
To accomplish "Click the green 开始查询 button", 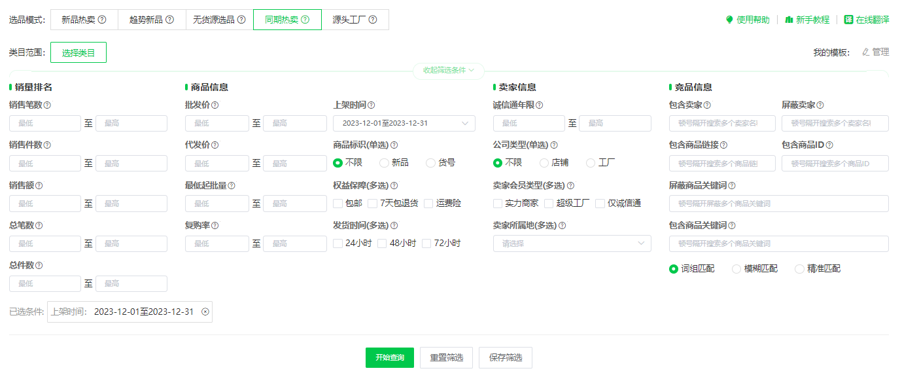I will pyautogui.click(x=389, y=357).
